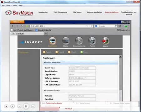The image size is (141, 112).
Task: Collapse the Remote Information section
Action: 80,63
